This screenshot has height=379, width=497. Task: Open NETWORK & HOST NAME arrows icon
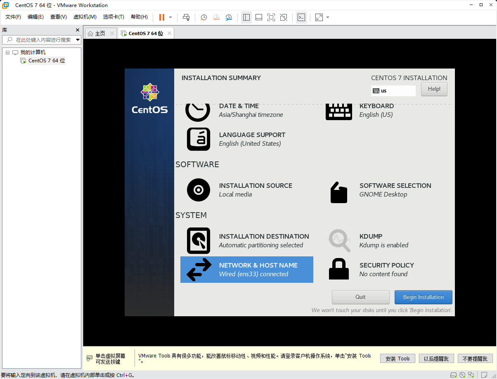click(199, 270)
